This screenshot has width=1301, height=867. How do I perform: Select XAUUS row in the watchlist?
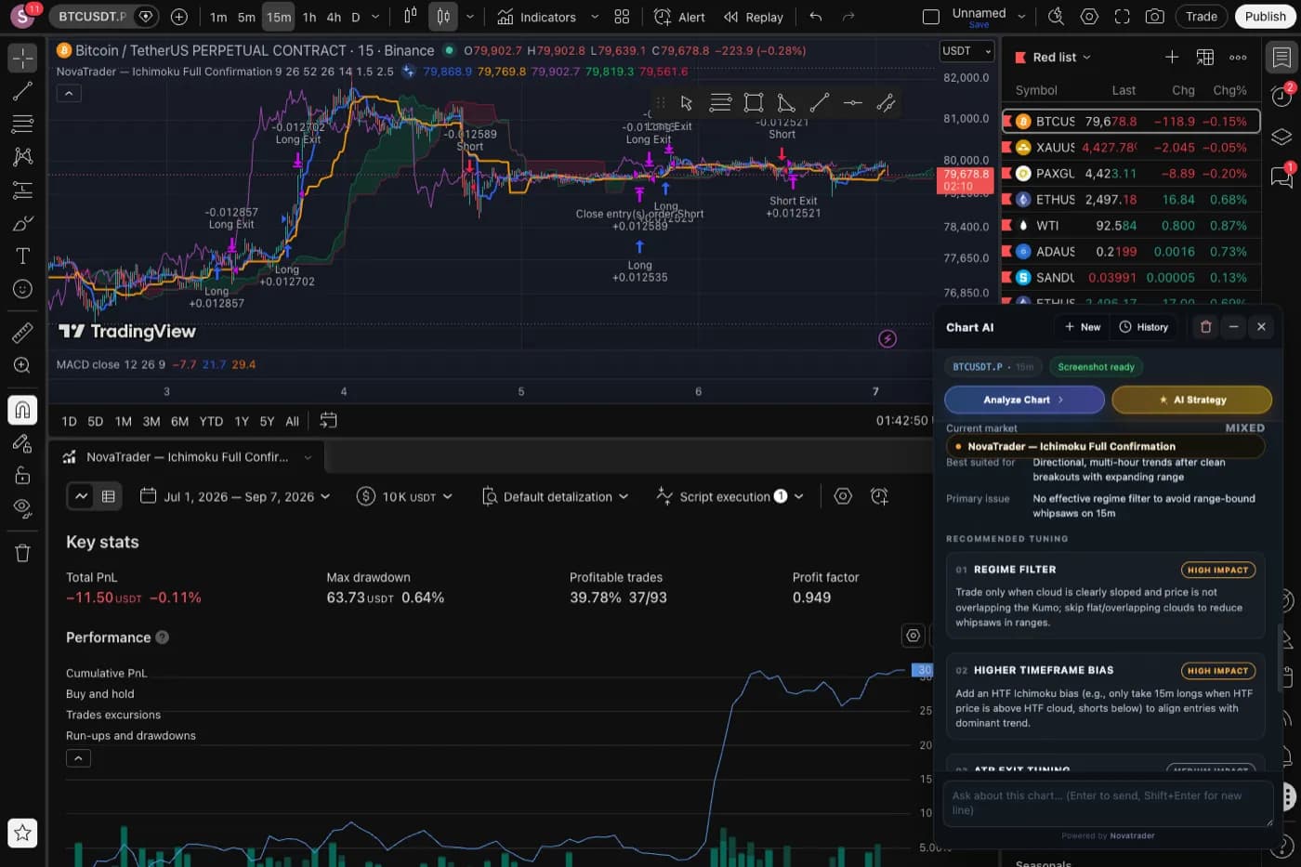click(x=1131, y=147)
